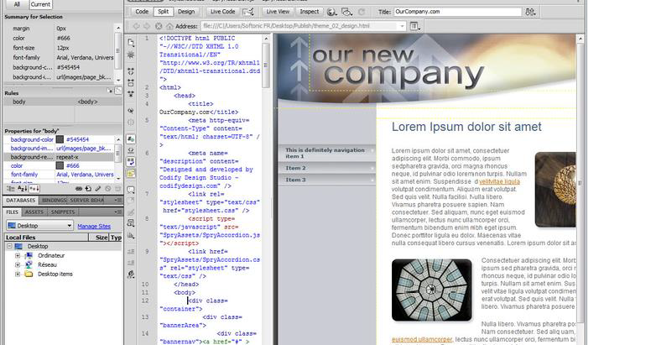Viewport: 656px width, 345px height.
Task: Click the Local Files column header
Action: click(x=46, y=238)
